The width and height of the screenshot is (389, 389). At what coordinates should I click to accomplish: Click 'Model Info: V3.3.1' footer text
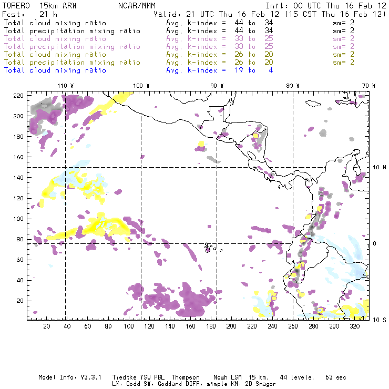[70, 377]
